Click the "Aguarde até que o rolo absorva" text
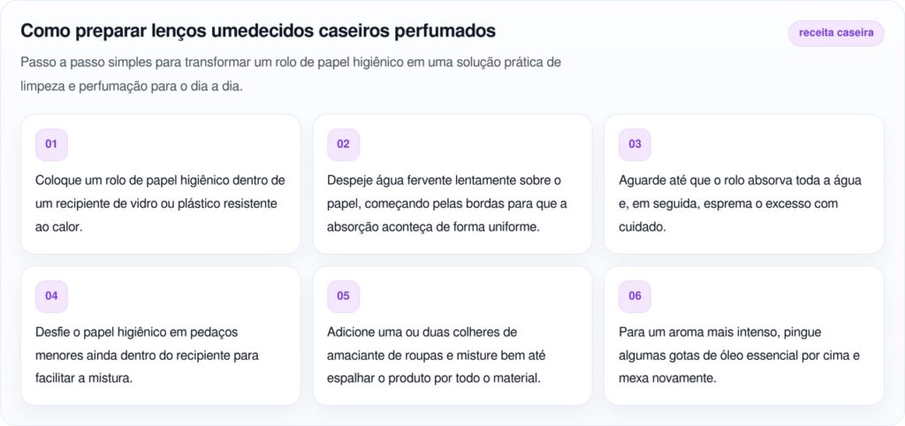 click(x=740, y=203)
